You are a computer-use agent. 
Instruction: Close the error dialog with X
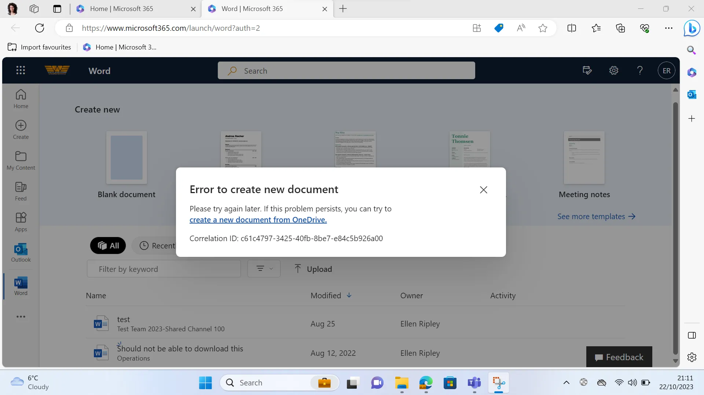tap(484, 190)
